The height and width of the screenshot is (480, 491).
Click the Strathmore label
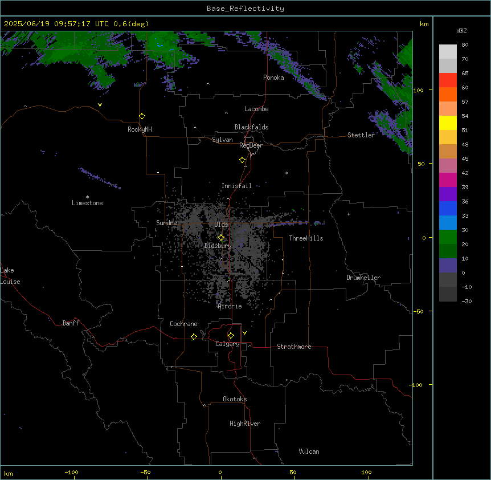[294, 347]
